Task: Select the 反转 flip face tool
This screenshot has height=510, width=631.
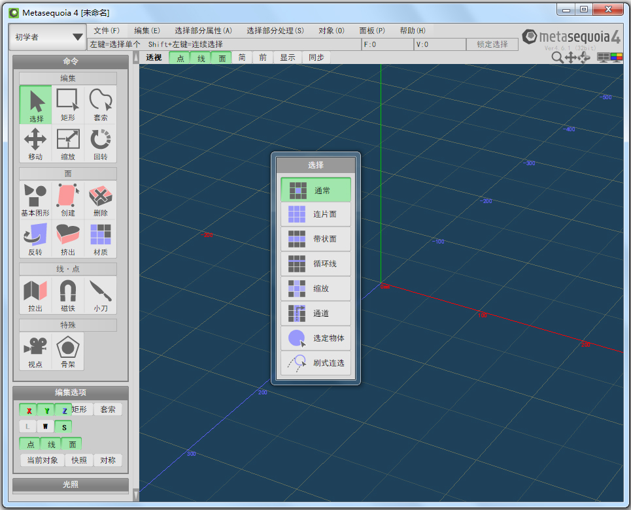Action: coord(36,239)
